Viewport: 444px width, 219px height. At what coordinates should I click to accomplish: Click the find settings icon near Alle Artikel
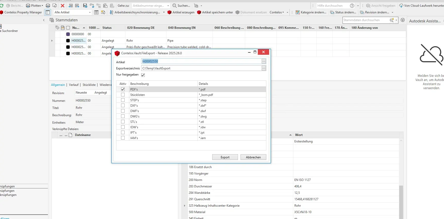click(x=103, y=12)
